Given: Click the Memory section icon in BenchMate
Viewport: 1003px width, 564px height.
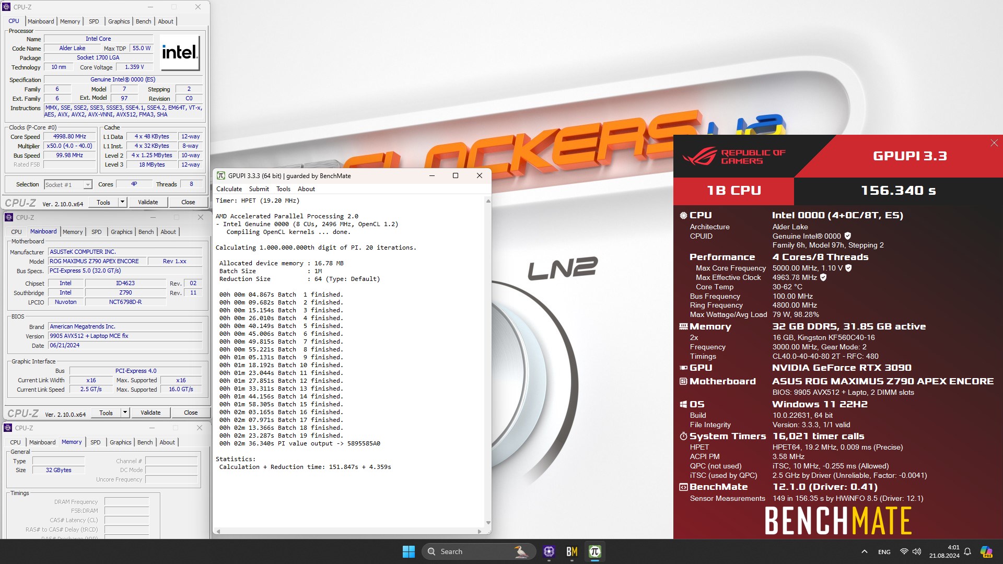Looking at the screenshot, I should pos(683,326).
